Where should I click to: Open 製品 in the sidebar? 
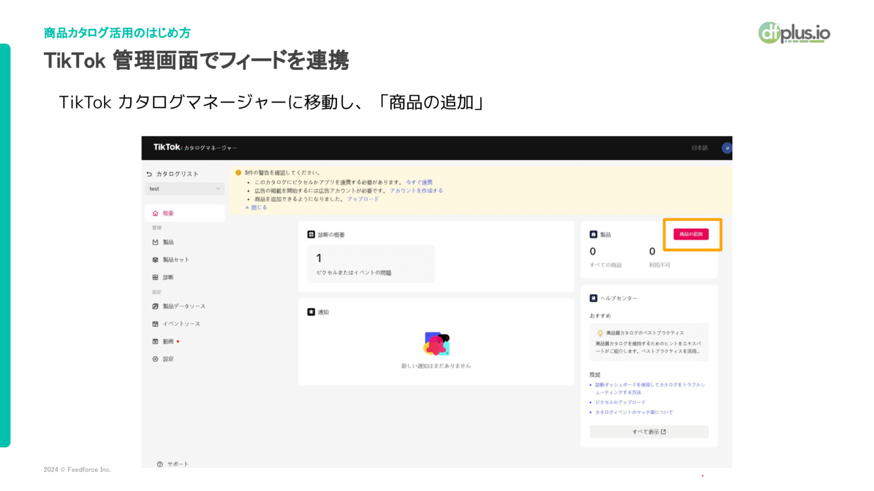[168, 242]
